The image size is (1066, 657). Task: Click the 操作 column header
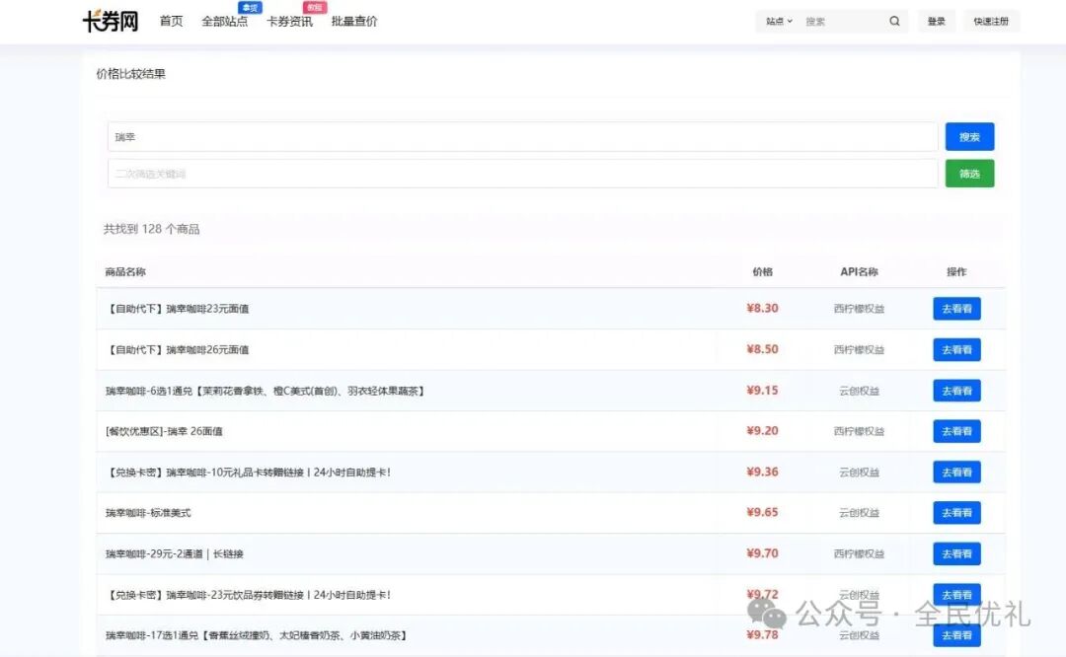click(956, 271)
